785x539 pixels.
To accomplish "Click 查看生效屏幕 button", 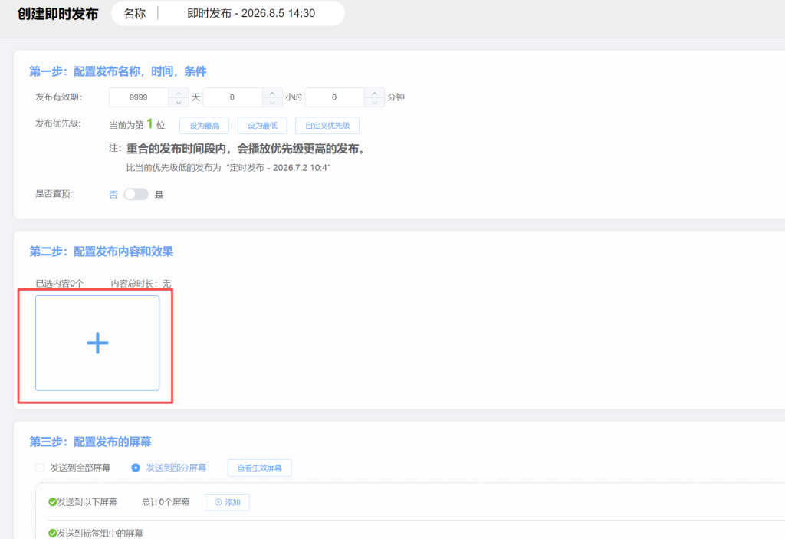I will point(259,468).
